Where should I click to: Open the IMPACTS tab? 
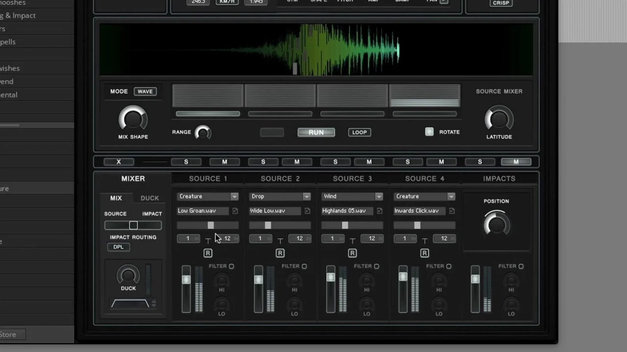pyautogui.click(x=499, y=179)
